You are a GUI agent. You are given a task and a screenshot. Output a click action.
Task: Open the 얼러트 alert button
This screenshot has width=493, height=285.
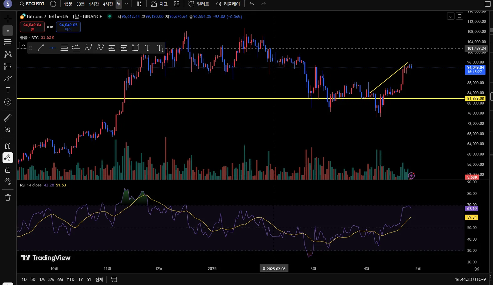199,4
